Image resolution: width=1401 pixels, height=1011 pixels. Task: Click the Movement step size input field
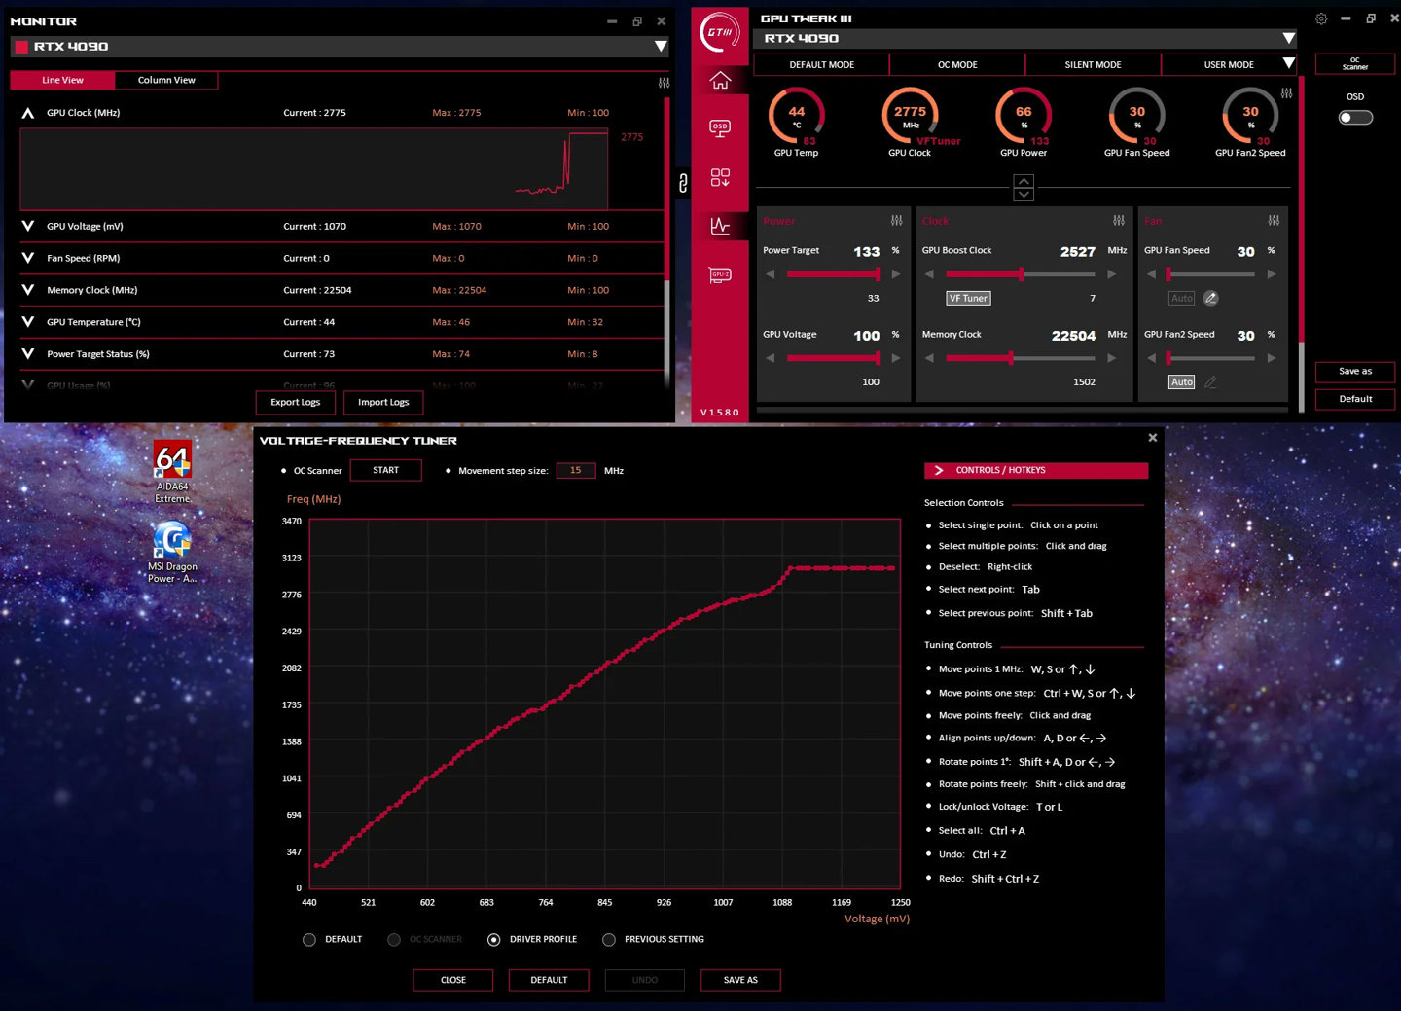coord(576,470)
